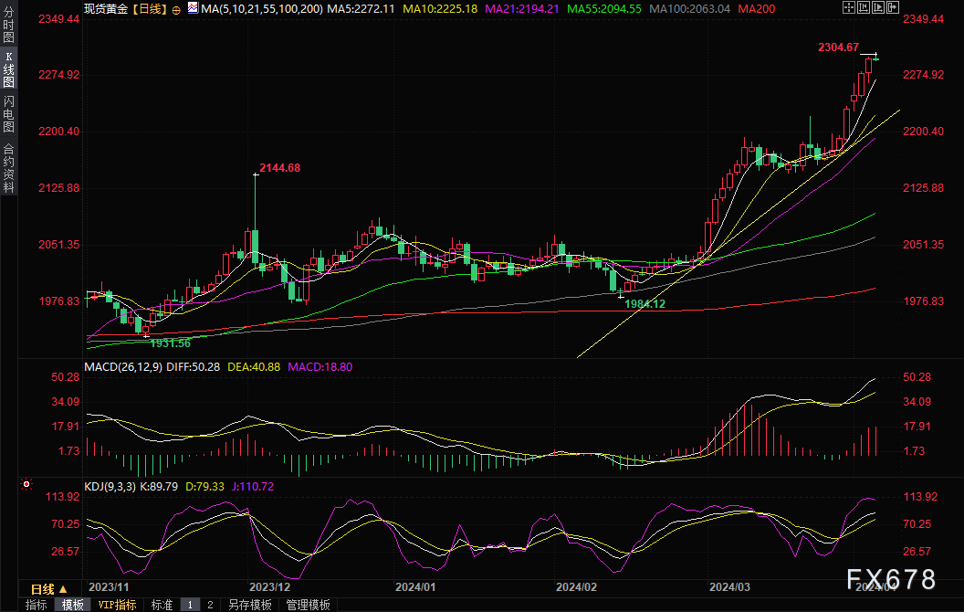This screenshot has width=964, height=612.
Task: Open the 分时图 view in sidebar
Action: 8,24
